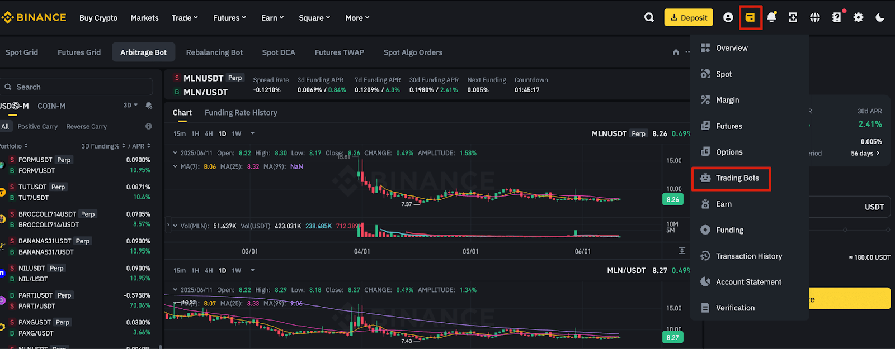Open the account profile icon

[x=728, y=17]
